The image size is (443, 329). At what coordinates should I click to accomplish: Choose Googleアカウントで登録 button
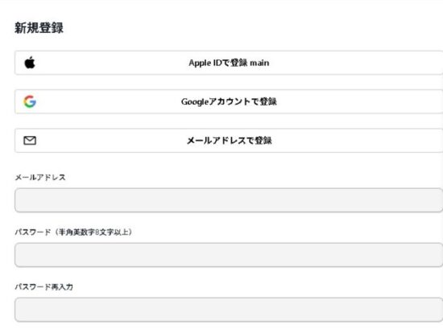click(229, 101)
